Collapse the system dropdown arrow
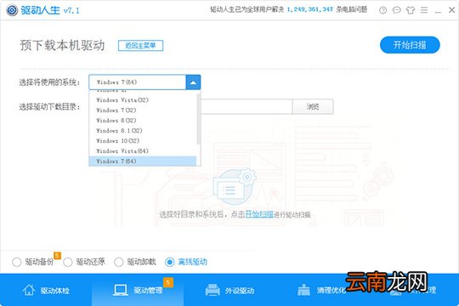Image resolution: width=459 pixels, height=306 pixels. click(x=193, y=82)
